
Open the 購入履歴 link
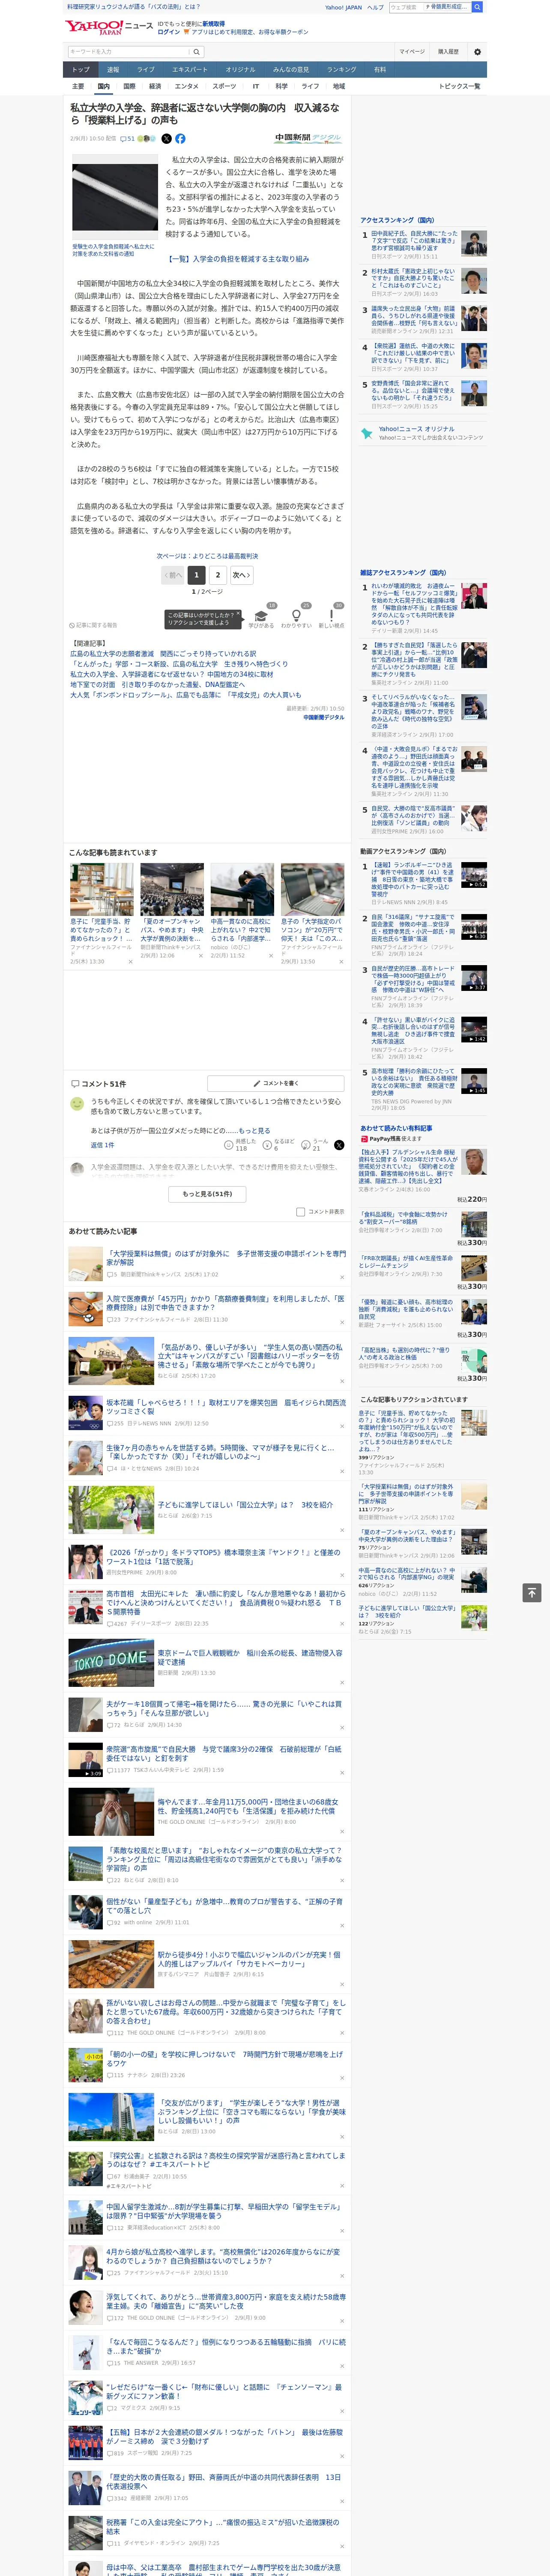coord(448,52)
